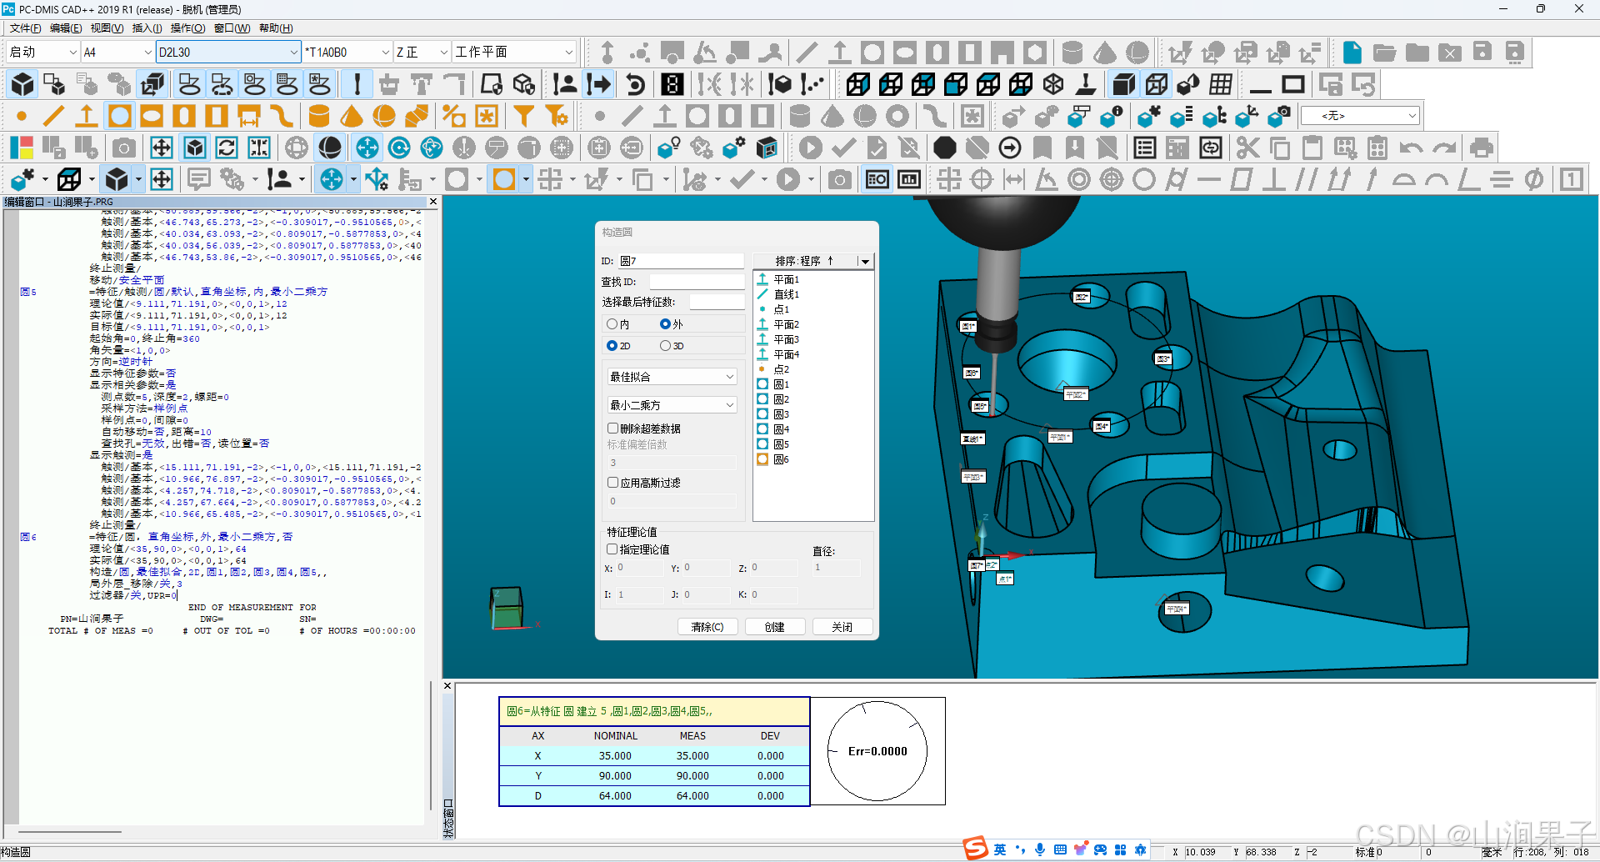
Task: Open the 工作平面 dropdown
Action: [x=514, y=52]
